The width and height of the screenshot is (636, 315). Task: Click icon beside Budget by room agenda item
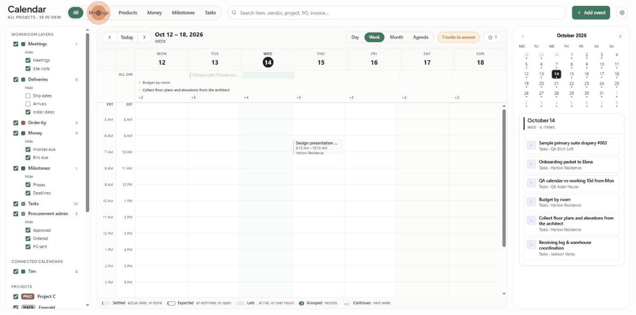(x=531, y=201)
